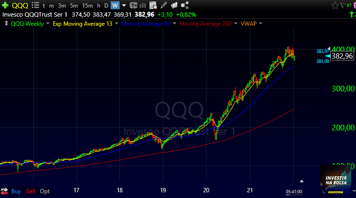Click the +0,82% percent change
Viewport: 356px width, 198px height.
pos(186,15)
